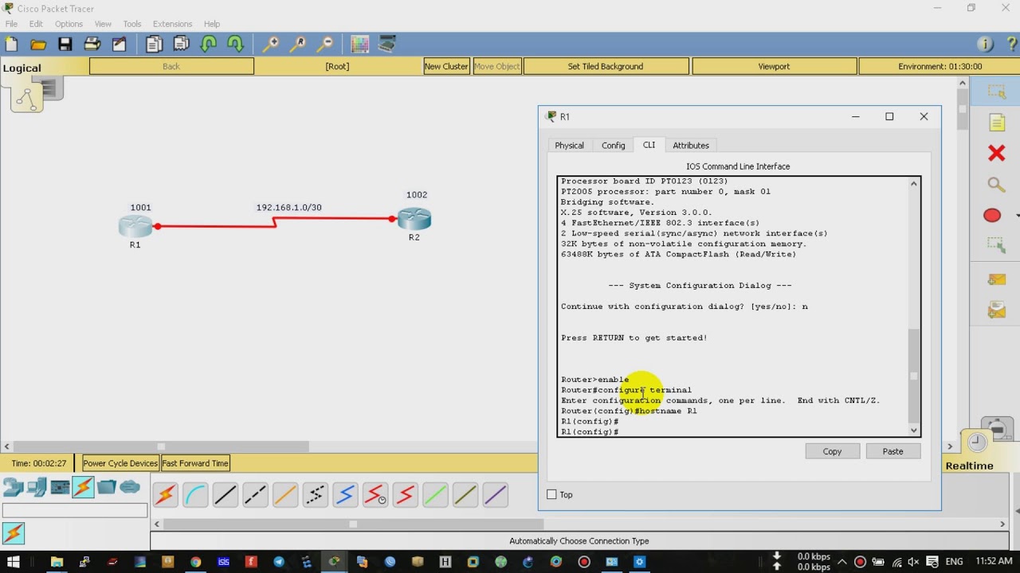Select the Add Complex PDU envelope tool
Viewport: 1020px width, 573px height.
[x=996, y=310]
